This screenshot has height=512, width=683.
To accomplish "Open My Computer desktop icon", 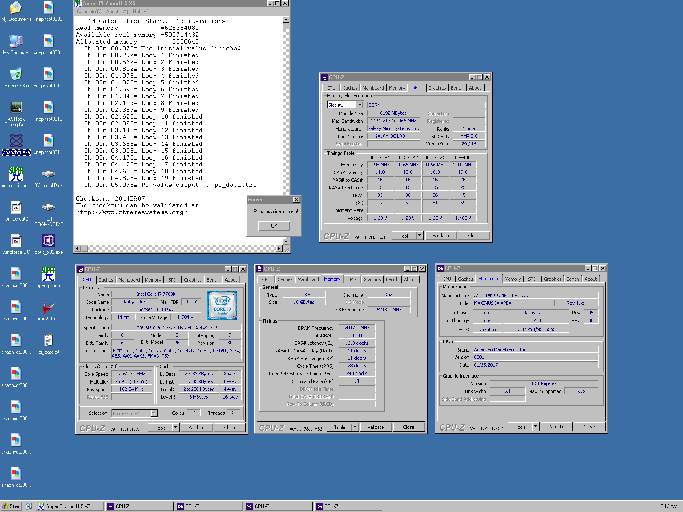I will [x=16, y=44].
